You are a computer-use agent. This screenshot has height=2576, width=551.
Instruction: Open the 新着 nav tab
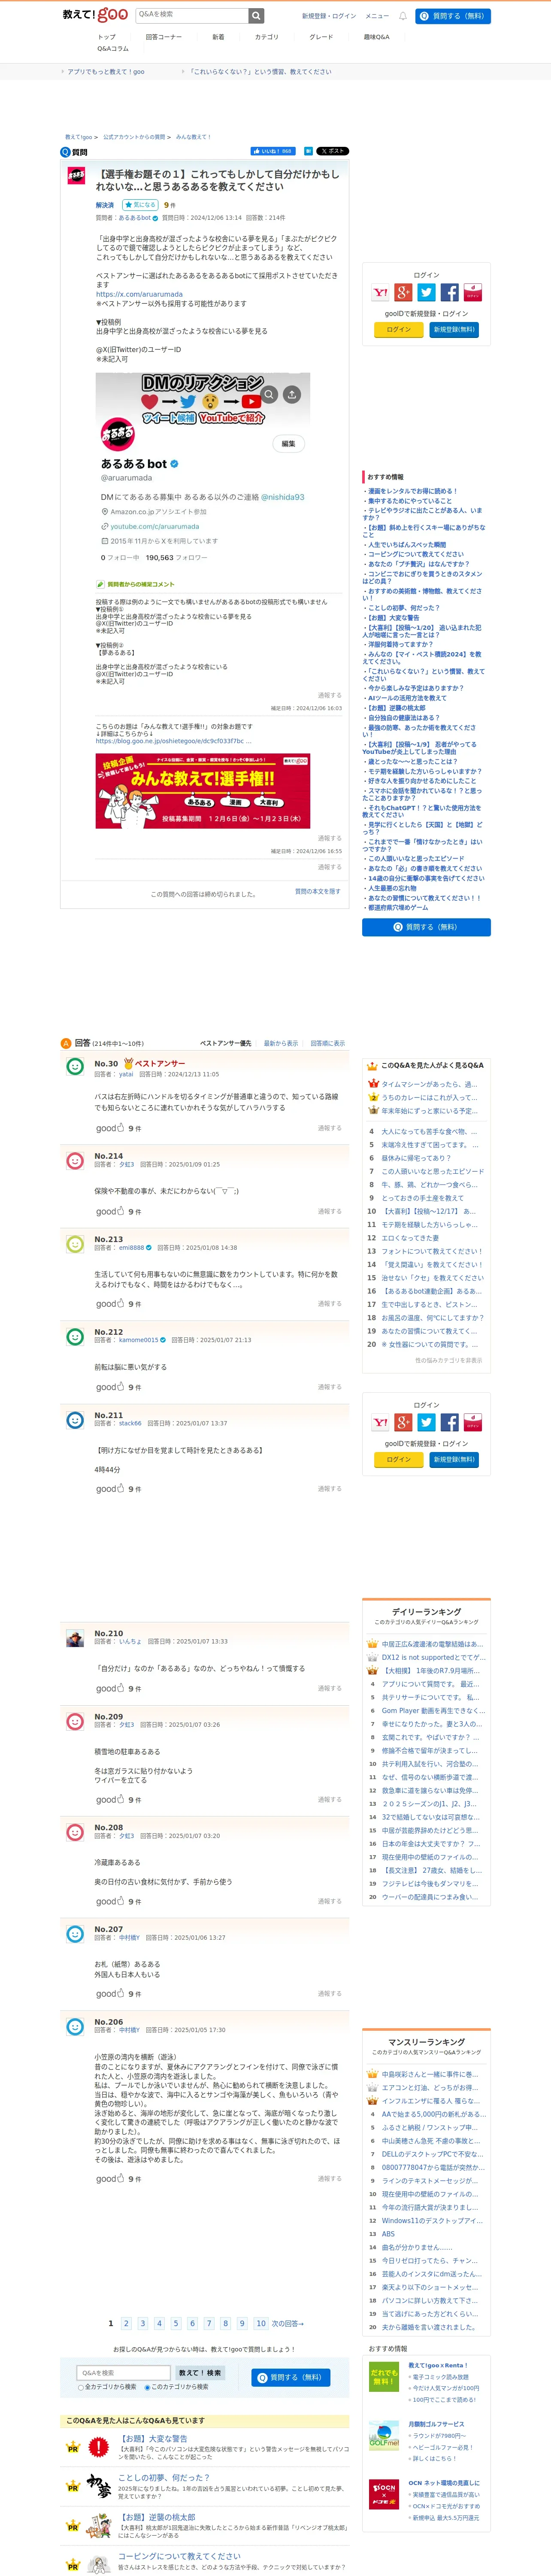(218, 37)
